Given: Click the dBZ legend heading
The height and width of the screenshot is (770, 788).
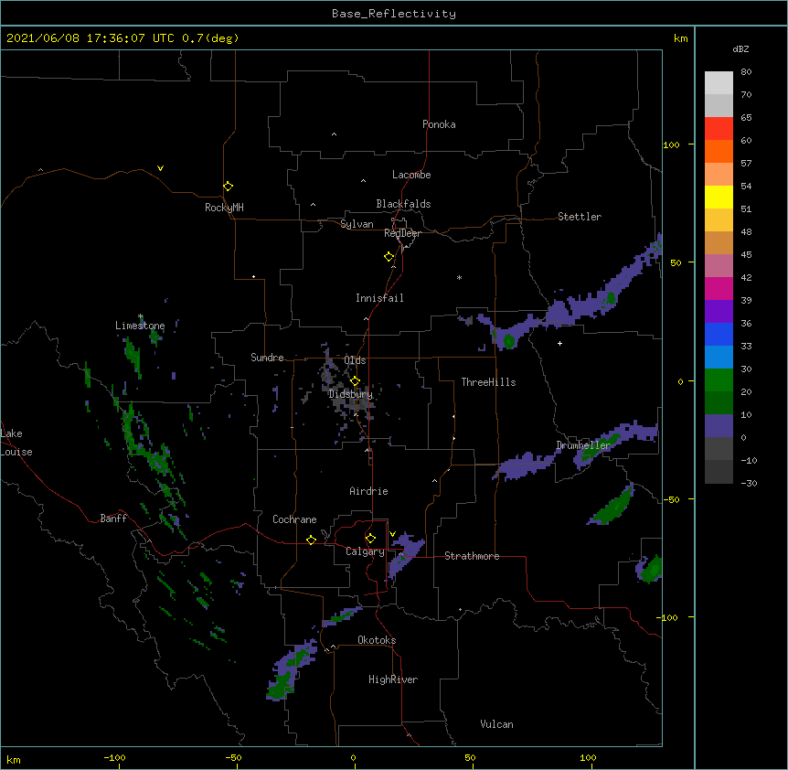Looking at the screenshot, I should [740, 48].
